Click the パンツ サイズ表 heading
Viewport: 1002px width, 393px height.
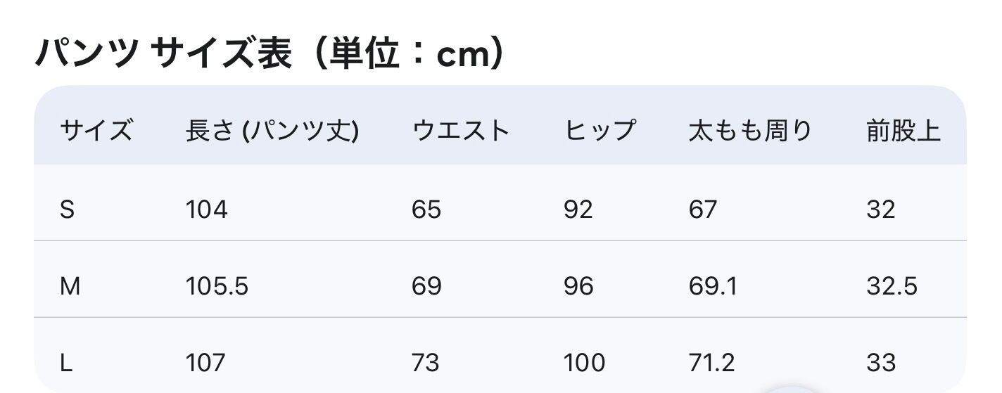(269, 53)
